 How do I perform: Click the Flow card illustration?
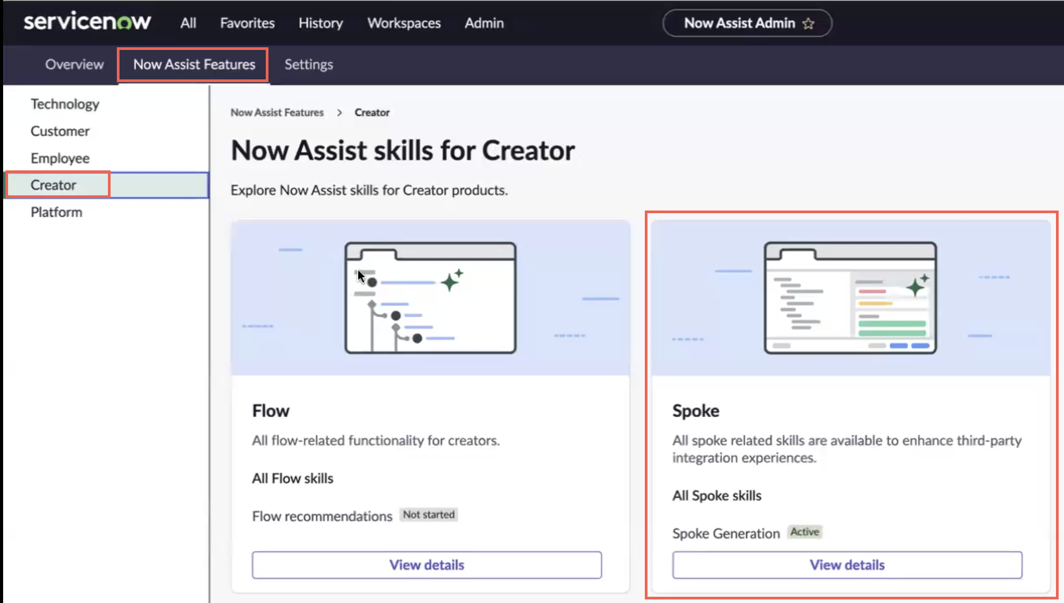[x=430, y=297]
